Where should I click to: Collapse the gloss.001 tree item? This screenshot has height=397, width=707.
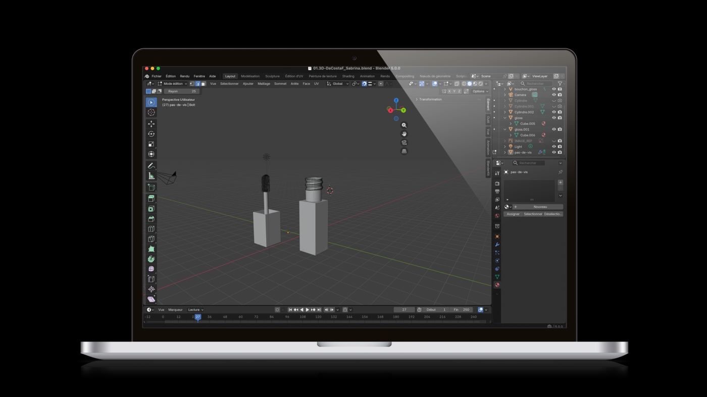[x=504, y=130]
